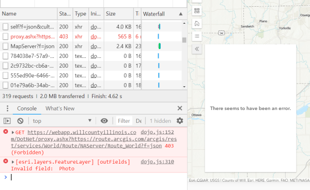Screen dimensions: 310x190
Task: Select the self?f=json request checkbox
Action: [5, 27]
